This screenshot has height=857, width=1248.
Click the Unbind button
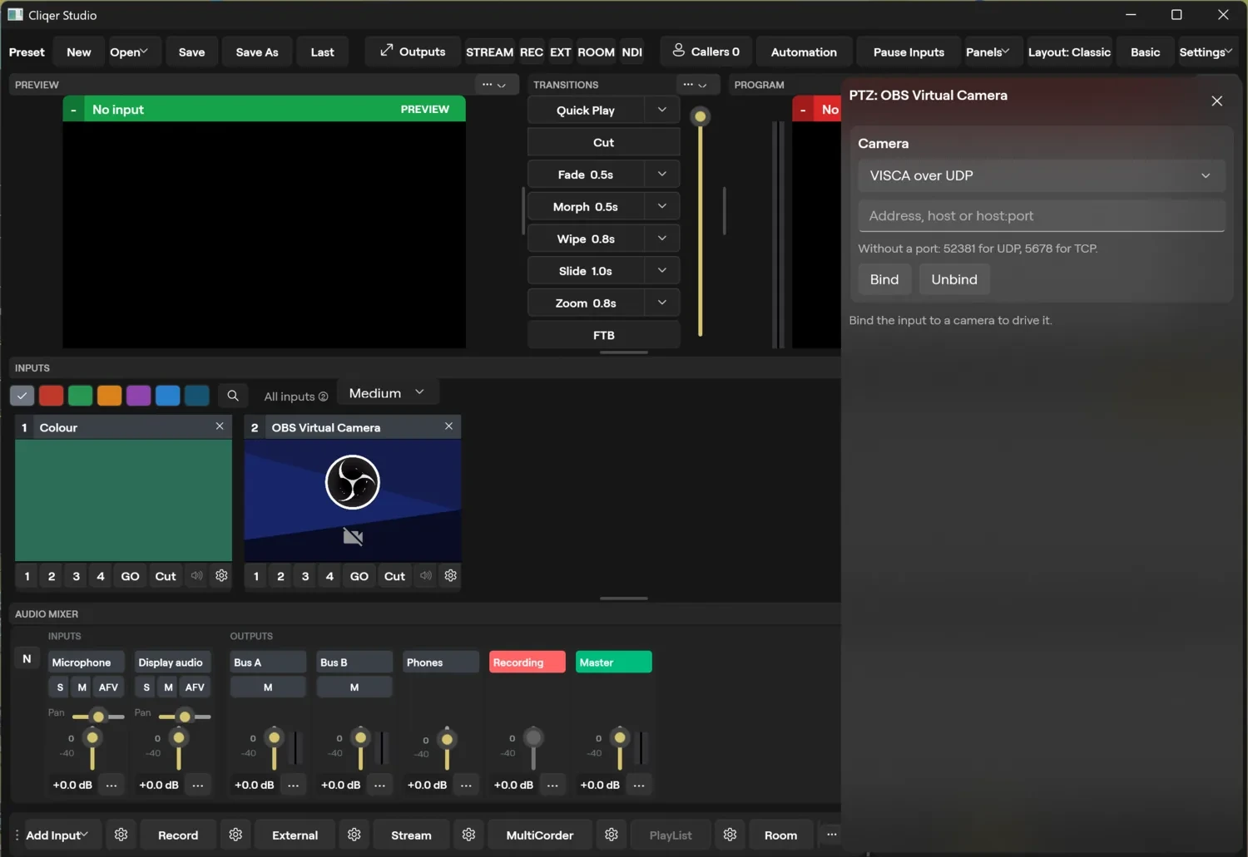click(953, 279)
